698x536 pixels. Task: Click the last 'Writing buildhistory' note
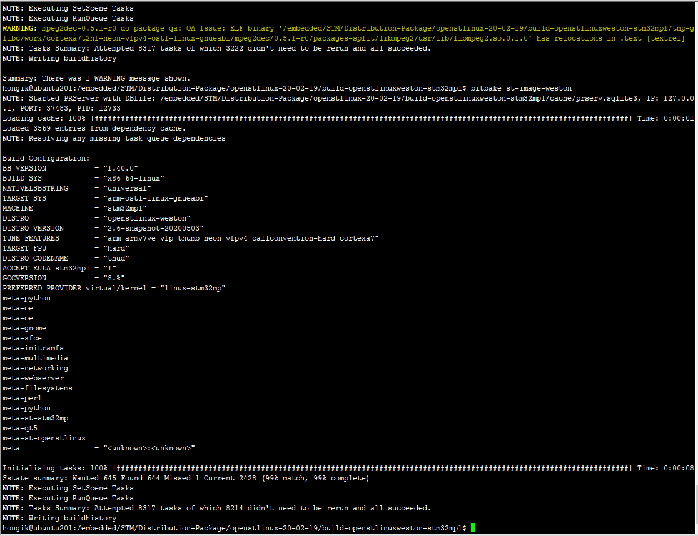(59, 519)
